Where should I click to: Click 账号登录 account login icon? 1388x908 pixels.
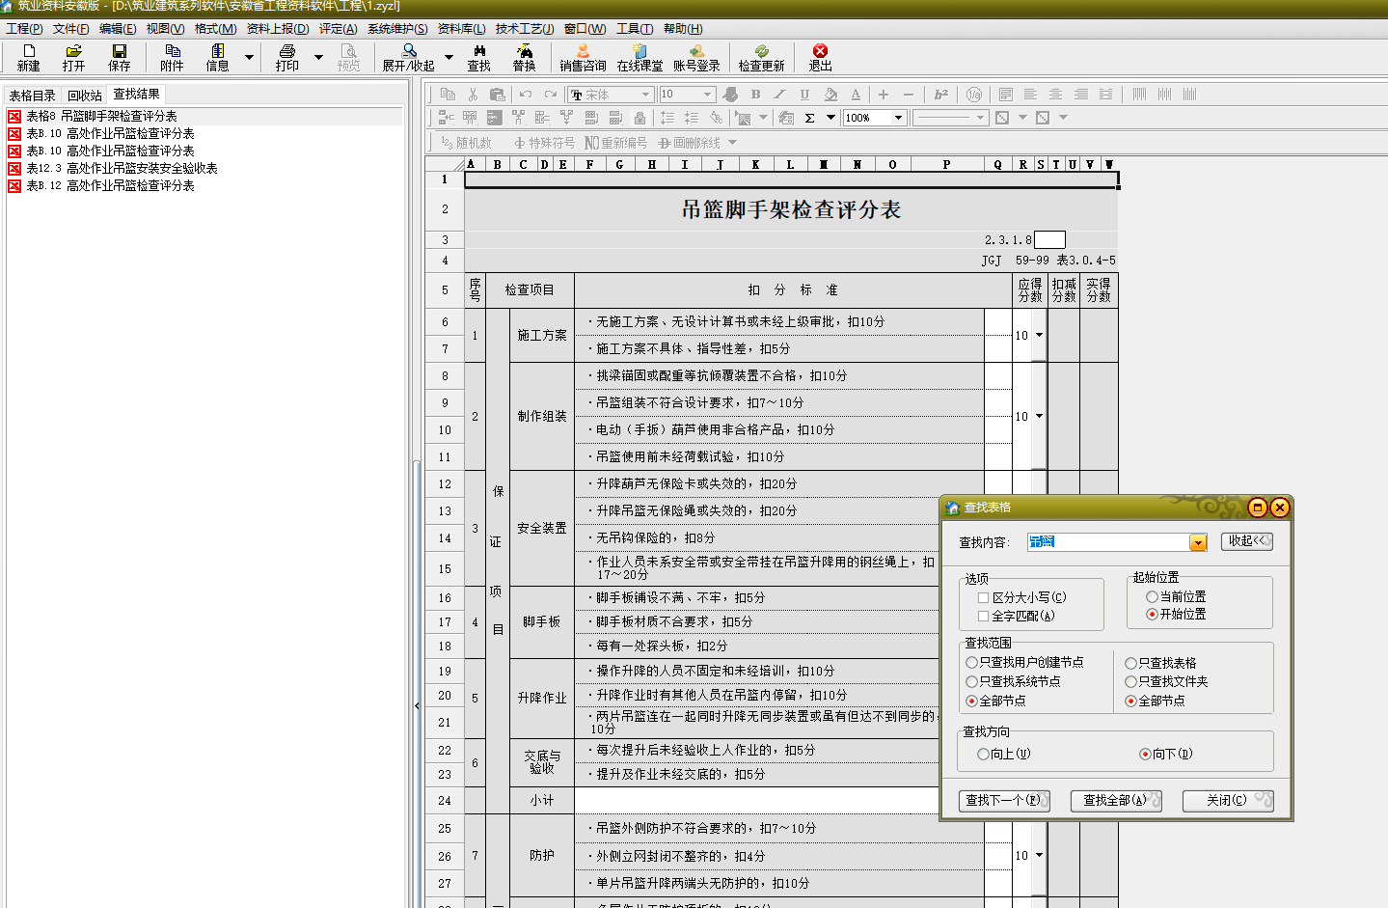696,58
